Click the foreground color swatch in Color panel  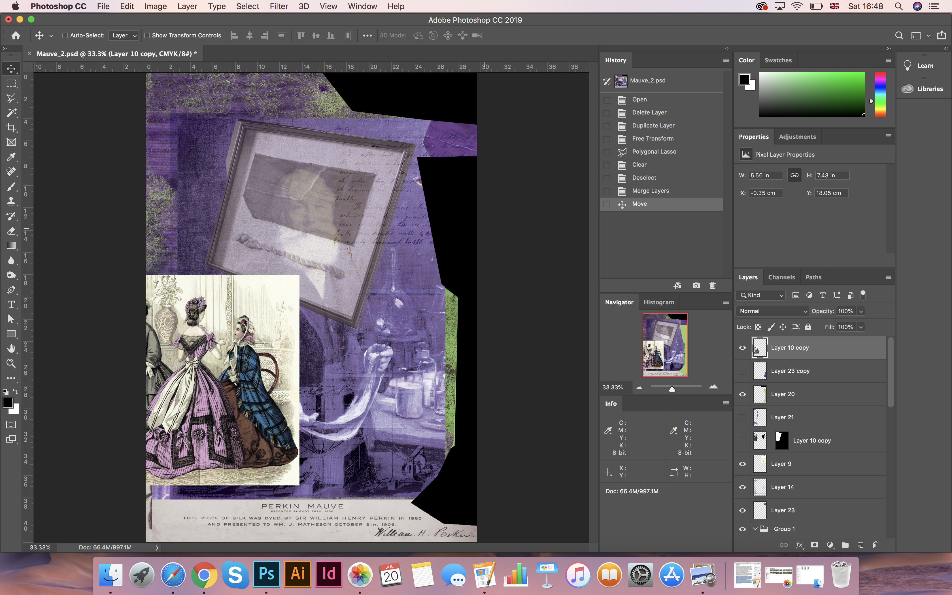744,79
